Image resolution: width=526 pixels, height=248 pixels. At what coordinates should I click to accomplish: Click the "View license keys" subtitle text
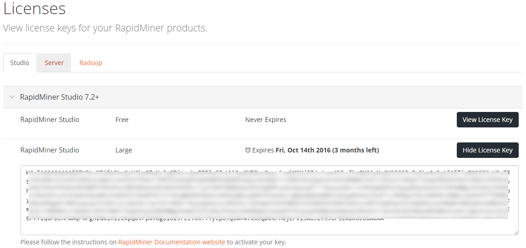(x=105, y=28)
